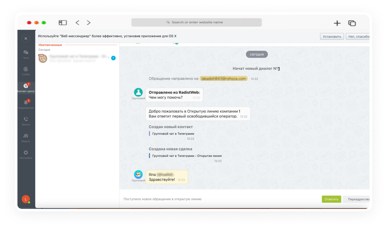387x229 pixels.
Task: Open the unanswered group chat in list
Action: (x=77, y=58)
